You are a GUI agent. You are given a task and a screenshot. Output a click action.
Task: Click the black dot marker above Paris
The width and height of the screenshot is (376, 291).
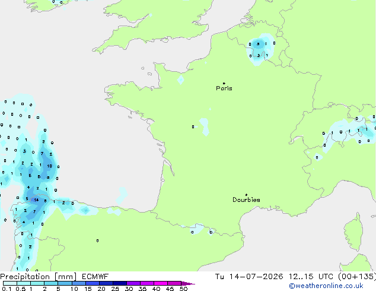[x=224, y=83]
